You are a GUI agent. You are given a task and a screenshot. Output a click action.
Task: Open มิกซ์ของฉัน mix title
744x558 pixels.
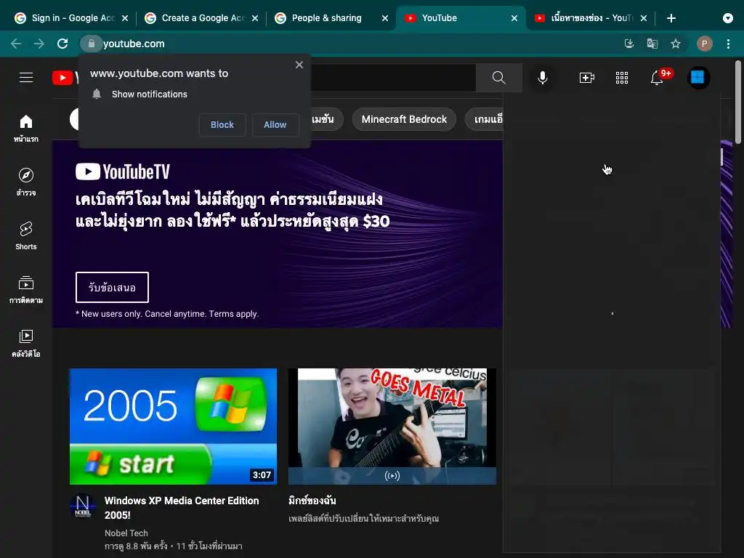(x=312, y=500)
